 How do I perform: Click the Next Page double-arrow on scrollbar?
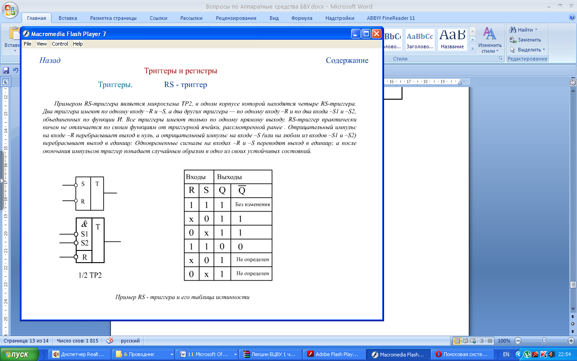coord(573,331)
